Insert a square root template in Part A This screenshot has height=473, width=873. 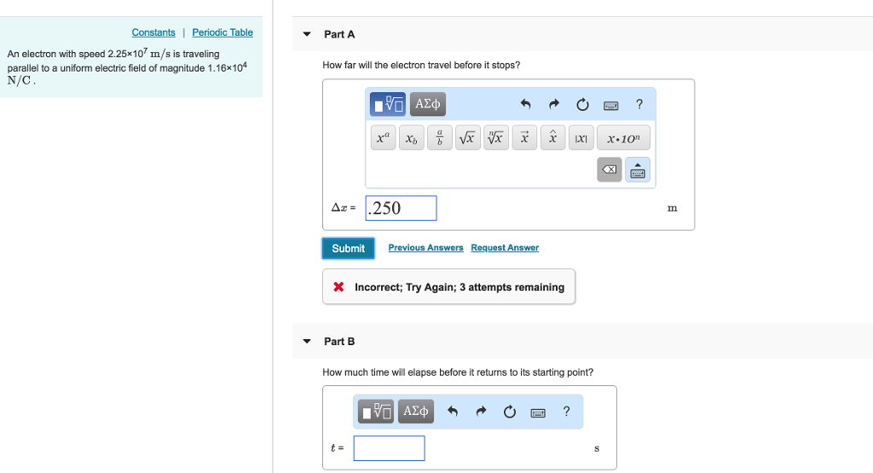pyautogui.click(x=466, y=137)
